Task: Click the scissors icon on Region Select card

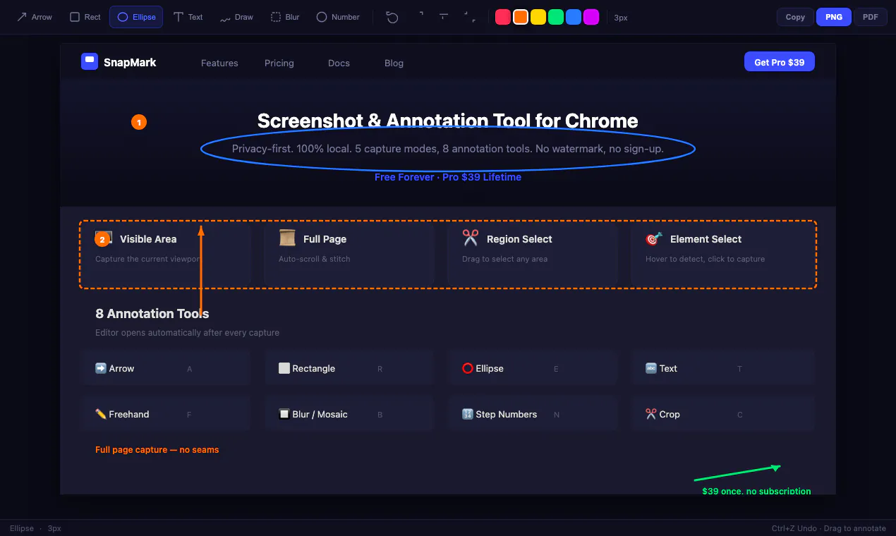Action: point(471,238)
